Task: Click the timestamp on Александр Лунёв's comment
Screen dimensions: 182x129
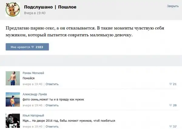Action: pyautogui.click(x=32, y=105)
